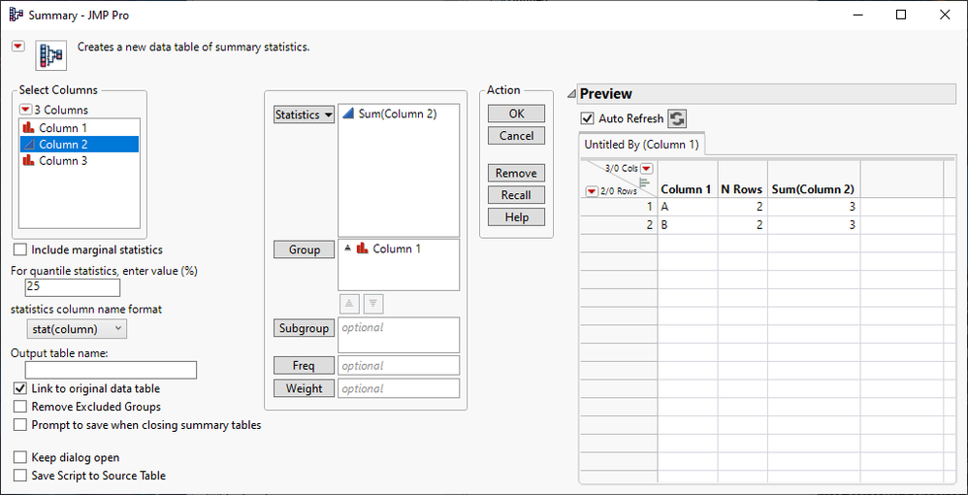Click the quantile value field showing 25

tap(73, 288)
